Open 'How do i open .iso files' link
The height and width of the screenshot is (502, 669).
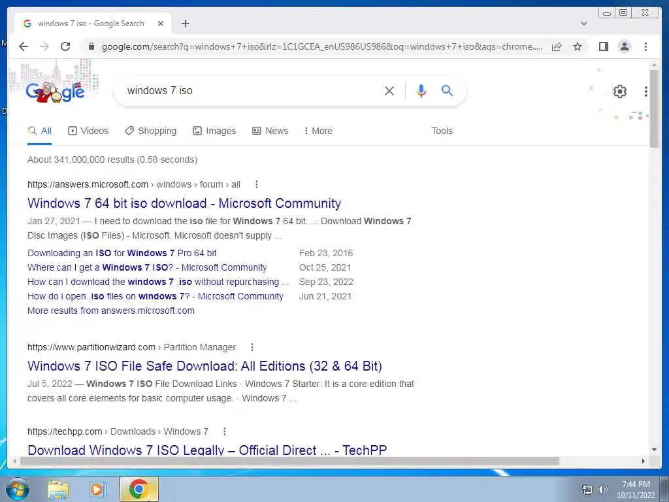pos(155,296)
